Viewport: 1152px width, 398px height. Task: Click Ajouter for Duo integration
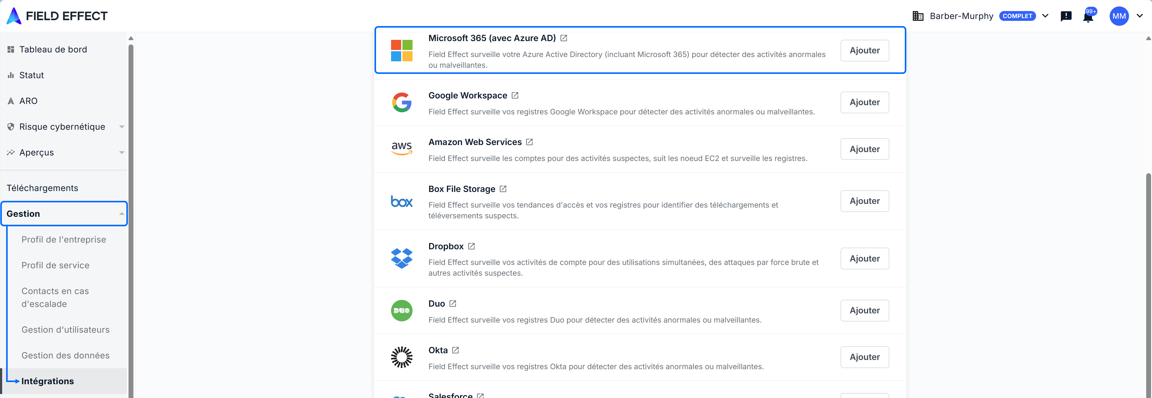coord(864,310)
